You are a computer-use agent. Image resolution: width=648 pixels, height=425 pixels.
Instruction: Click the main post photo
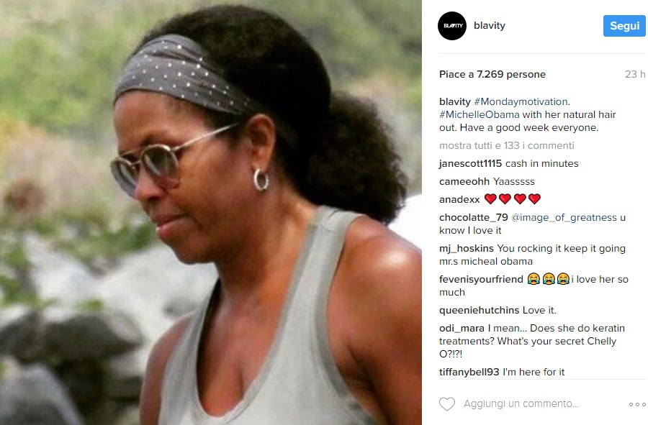(211, 213)
